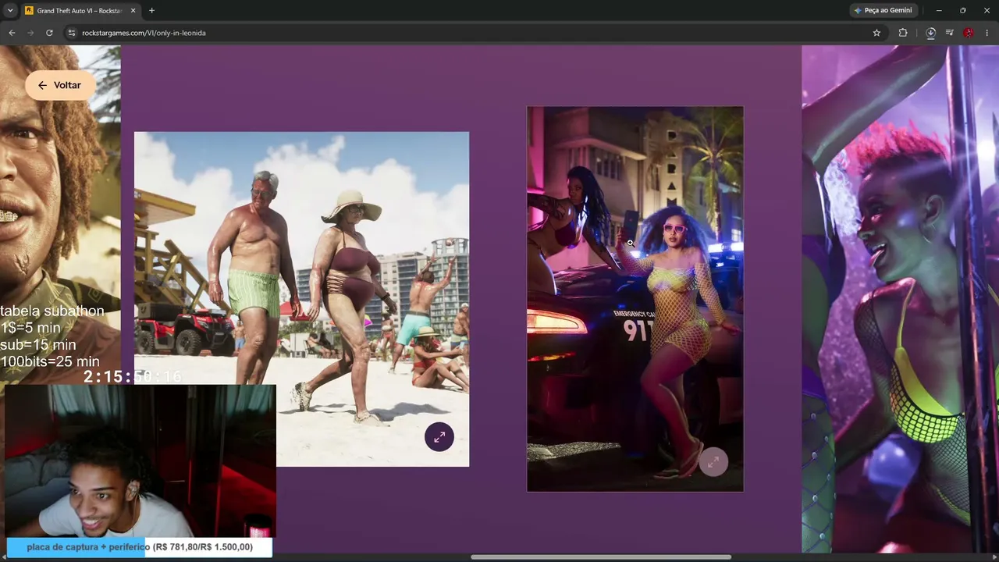Viewport: 999px width, 562px height.
Task: Reload the current page
Action: tap(49, 33)
